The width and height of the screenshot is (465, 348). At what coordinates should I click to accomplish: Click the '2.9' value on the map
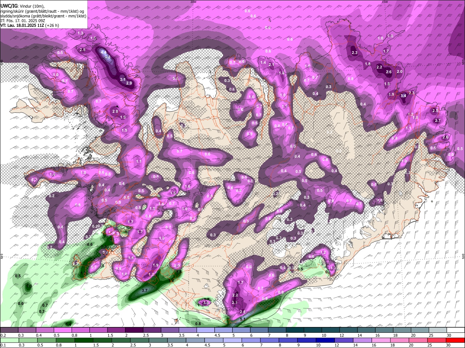click(x=129, y=83)
